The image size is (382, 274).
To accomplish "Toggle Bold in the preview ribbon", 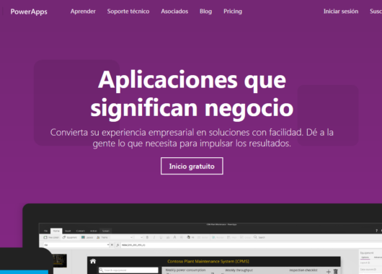I will tap(147, 237).
